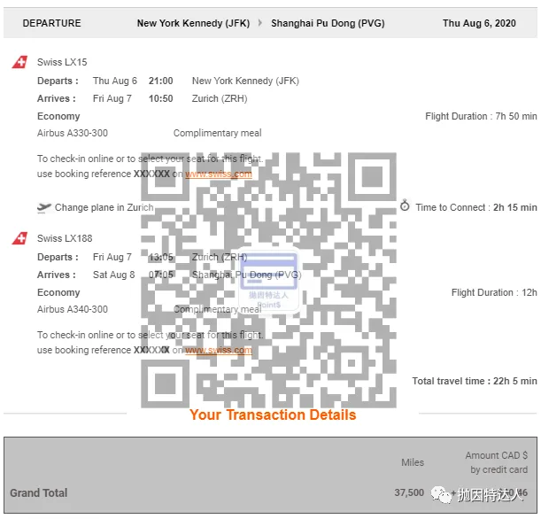Screen dimensions: 541x519
Task: Click 'Complimentary meal' under LX15
Action: [217, 133]
